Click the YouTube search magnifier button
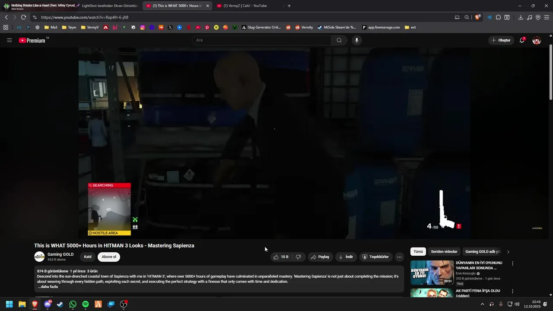553x311 pixels. click(339, 40)
